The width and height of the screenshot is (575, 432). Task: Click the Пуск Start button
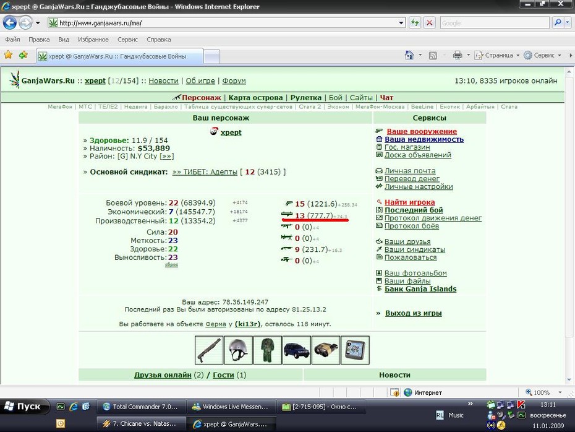click(25, 406)
